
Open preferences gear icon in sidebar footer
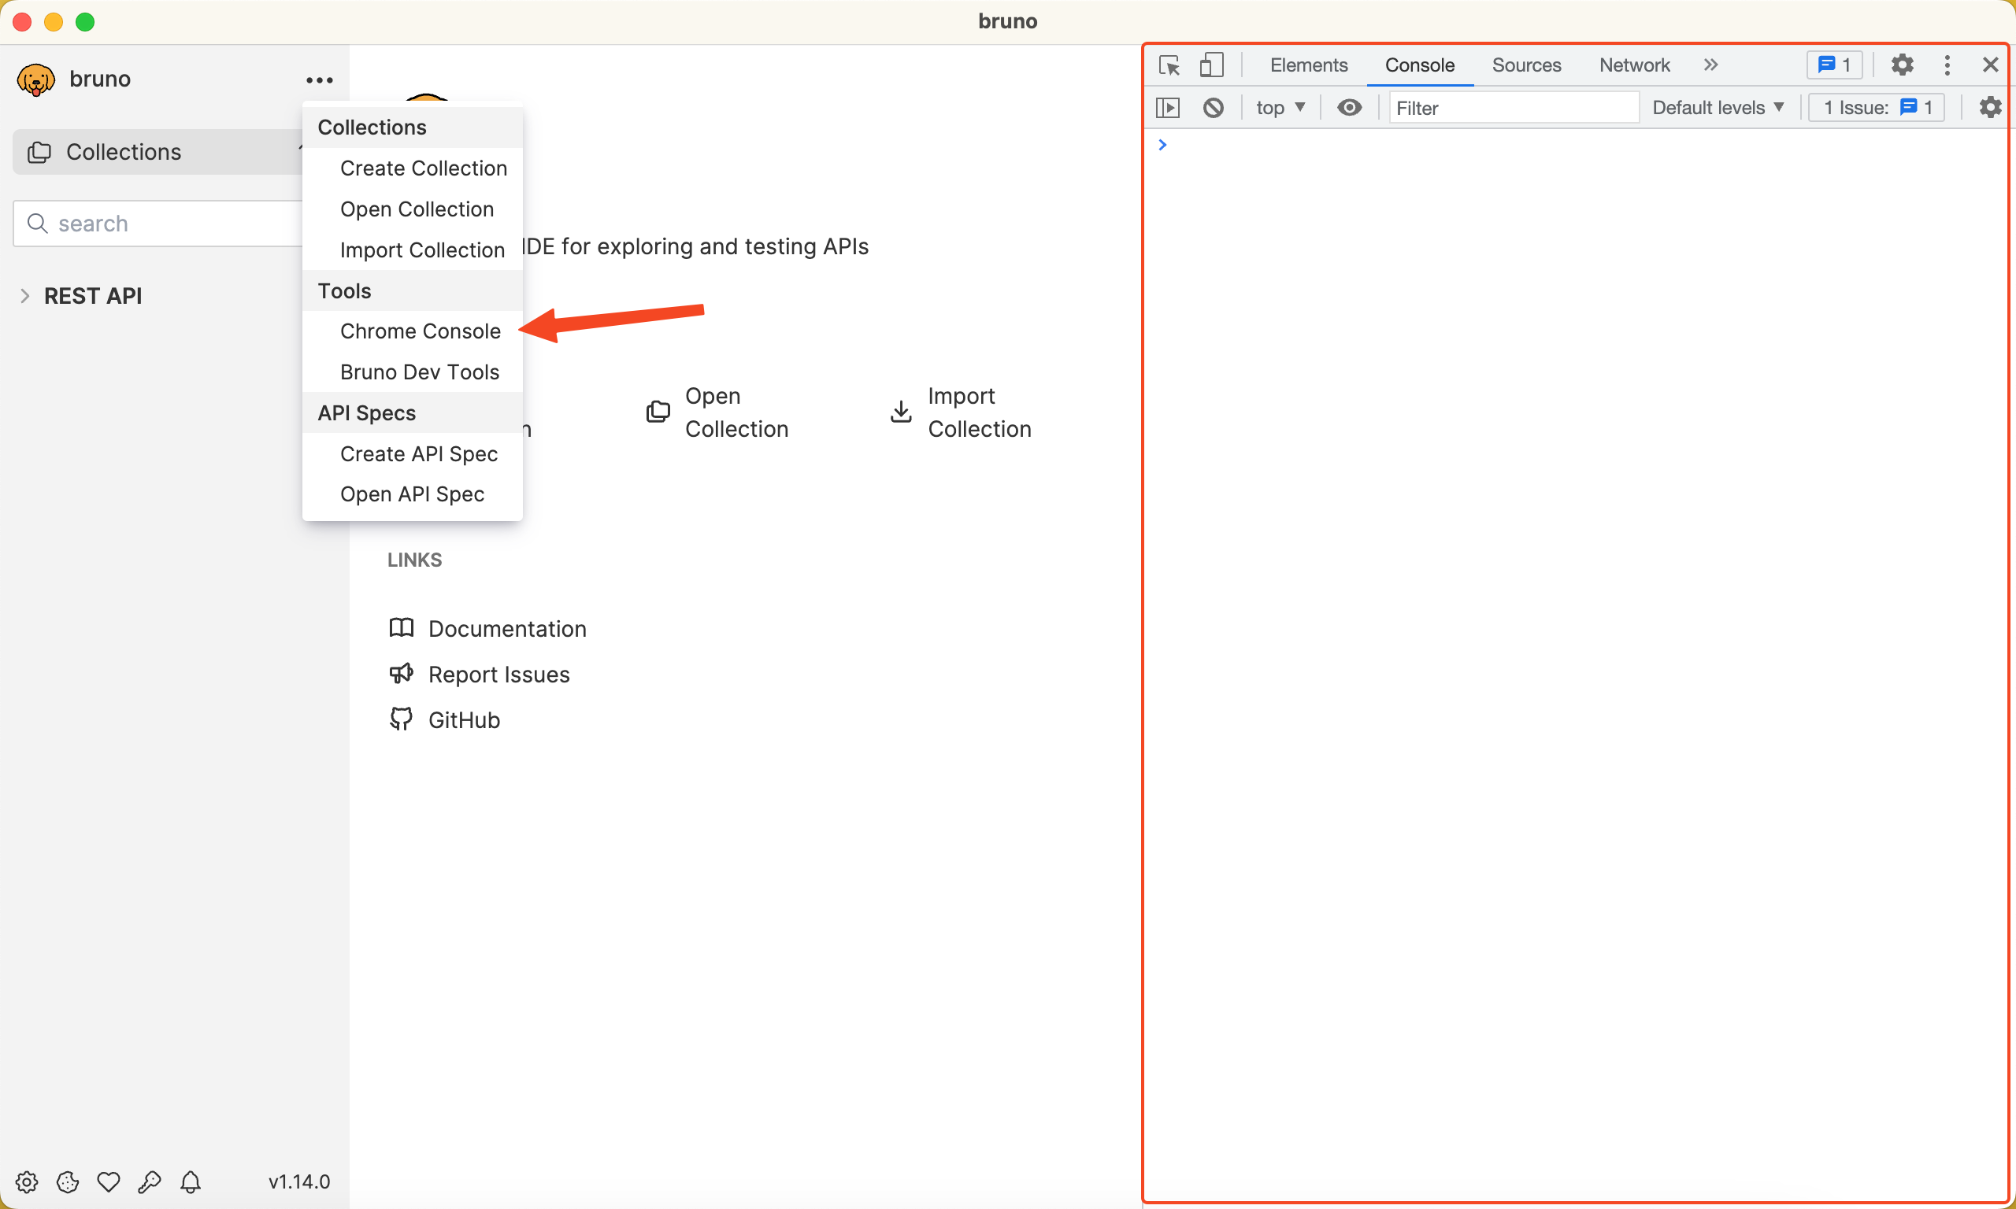[x=27, y=1181]
